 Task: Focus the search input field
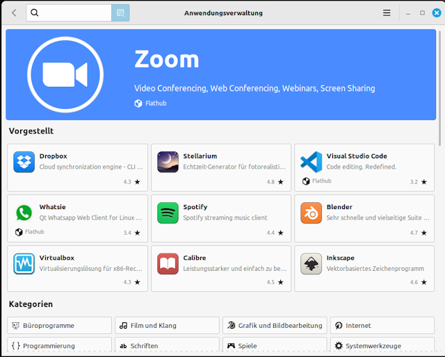pyautogui.click(x=69, y=13)
